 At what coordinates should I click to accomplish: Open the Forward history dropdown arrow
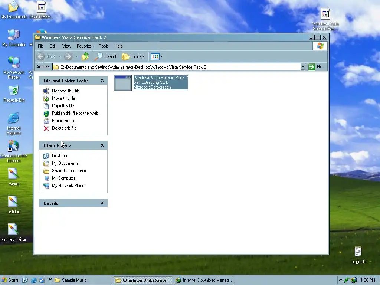76,57
